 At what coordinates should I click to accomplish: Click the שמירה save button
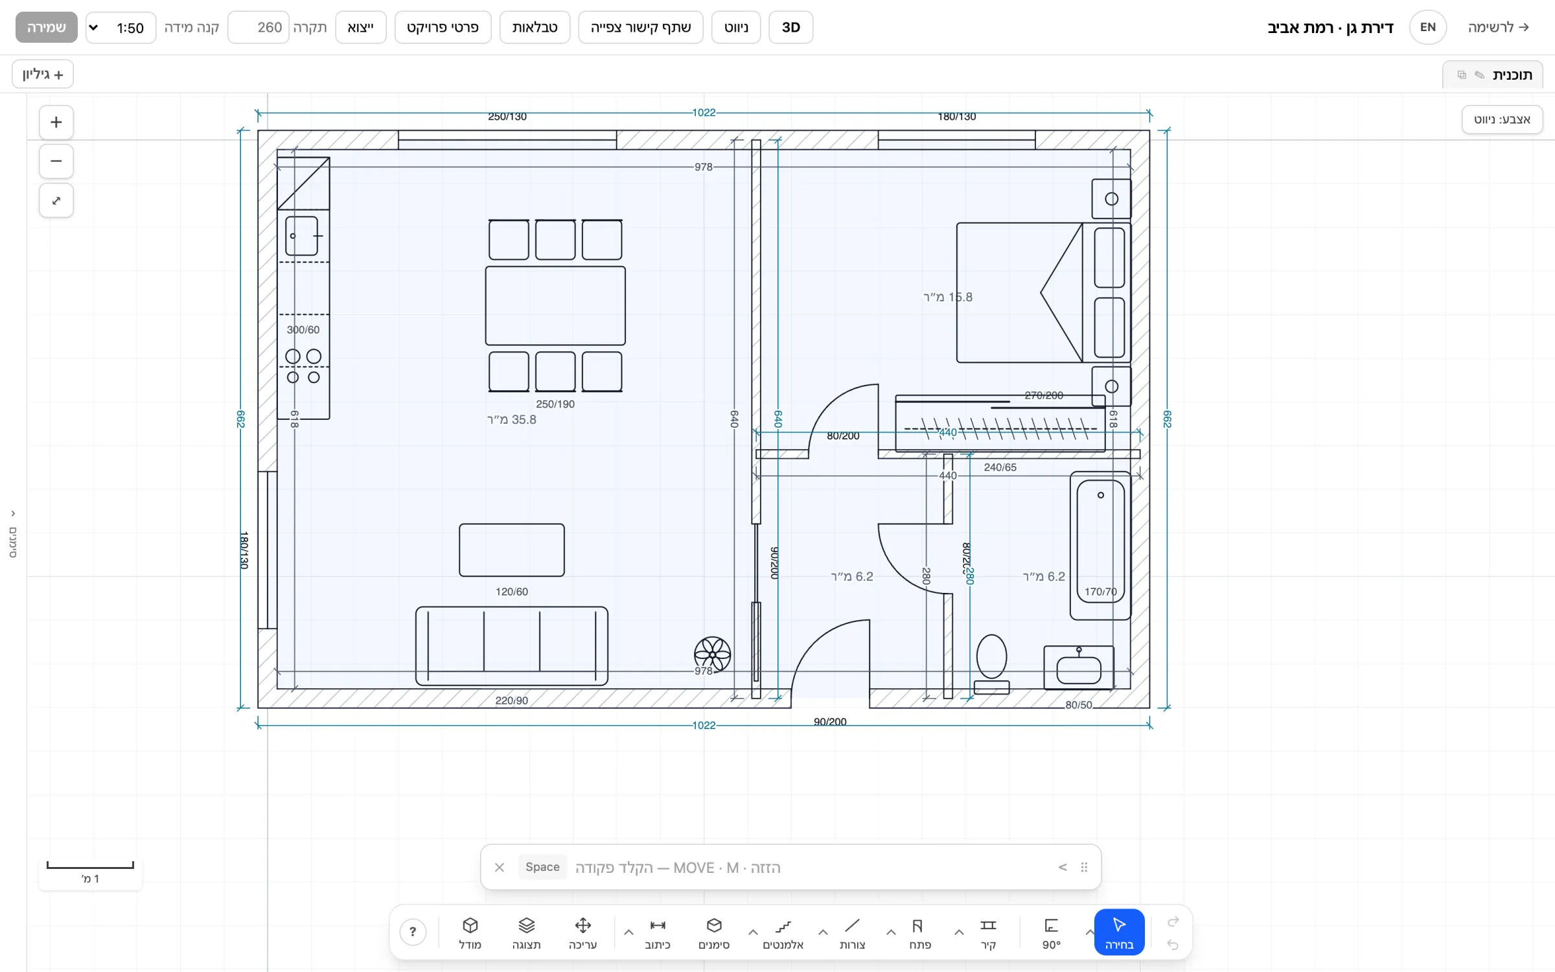[47, 27]
